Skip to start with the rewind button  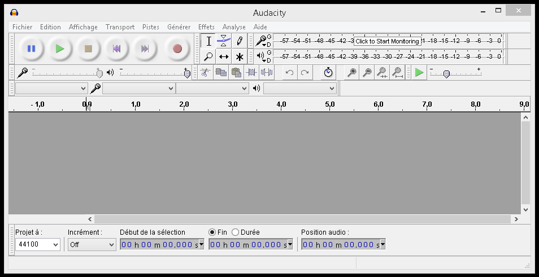coord(116,49)
